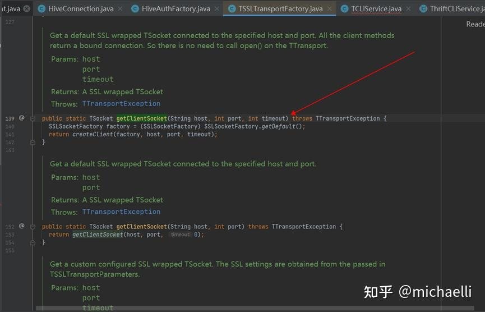Click the @ gutter icon on line 152
The height and width of the screenshot is (312, 485).
click(22, 226)
